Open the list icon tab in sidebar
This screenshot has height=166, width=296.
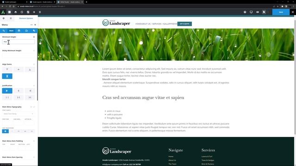click(x=11, y=18)
